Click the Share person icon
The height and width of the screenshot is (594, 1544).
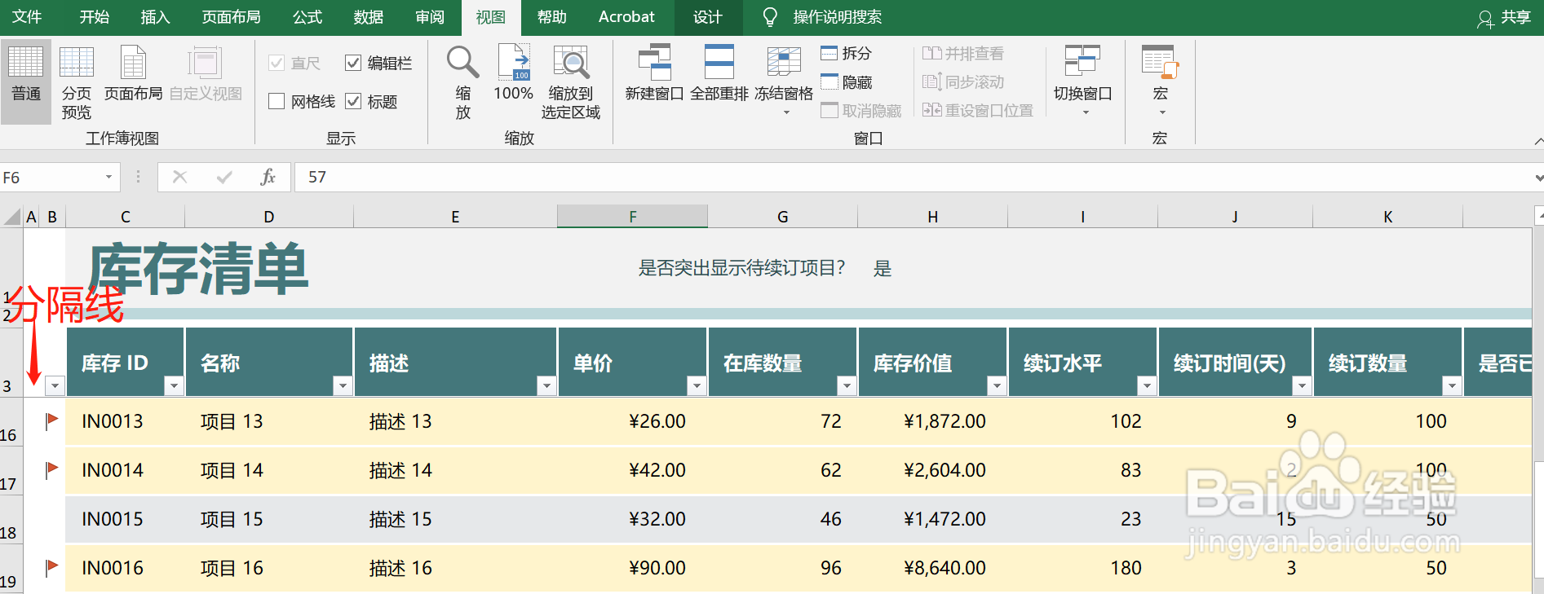pyautogui.click(x=1485, y=19)
